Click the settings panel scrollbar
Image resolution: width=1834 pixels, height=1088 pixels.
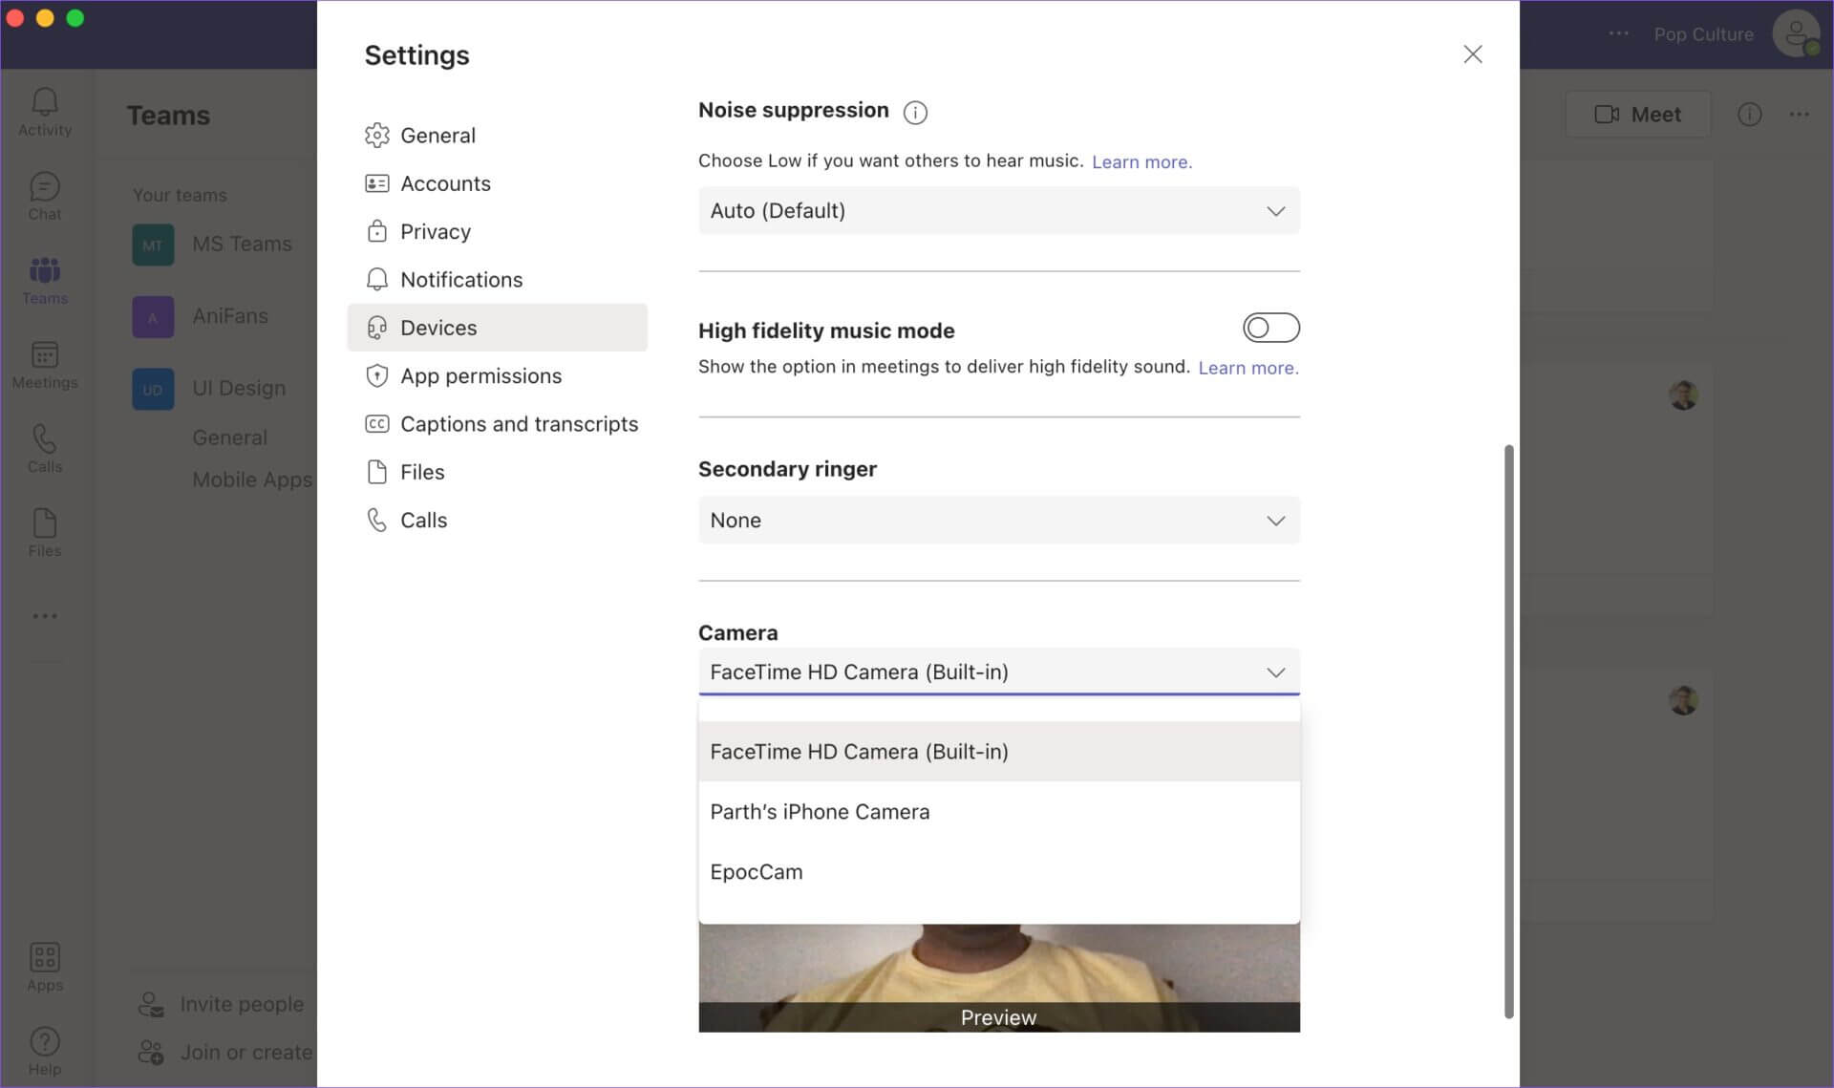click(x=1509, y=731)
